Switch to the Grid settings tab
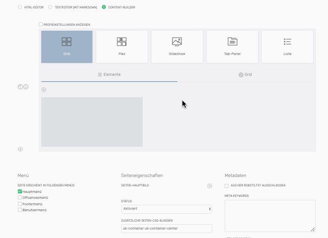This screenshot has width=328, height=238. pos(246,74)
